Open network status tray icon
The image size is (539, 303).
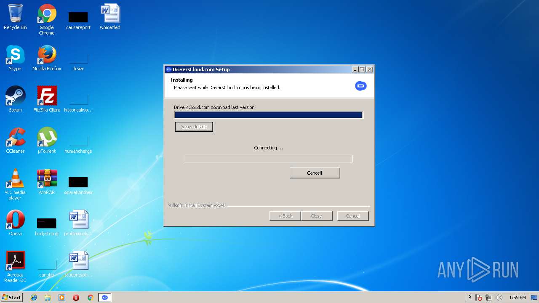click(x=489, y=298)
